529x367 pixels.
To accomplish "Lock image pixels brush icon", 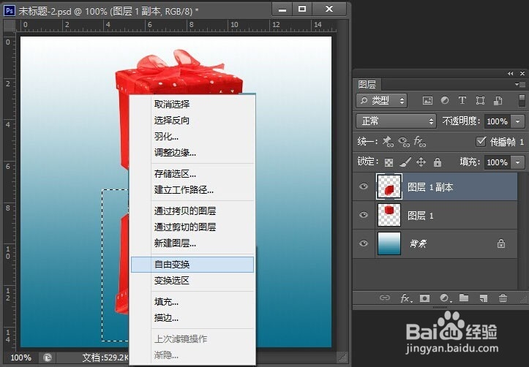I will (x=405, y=162).
